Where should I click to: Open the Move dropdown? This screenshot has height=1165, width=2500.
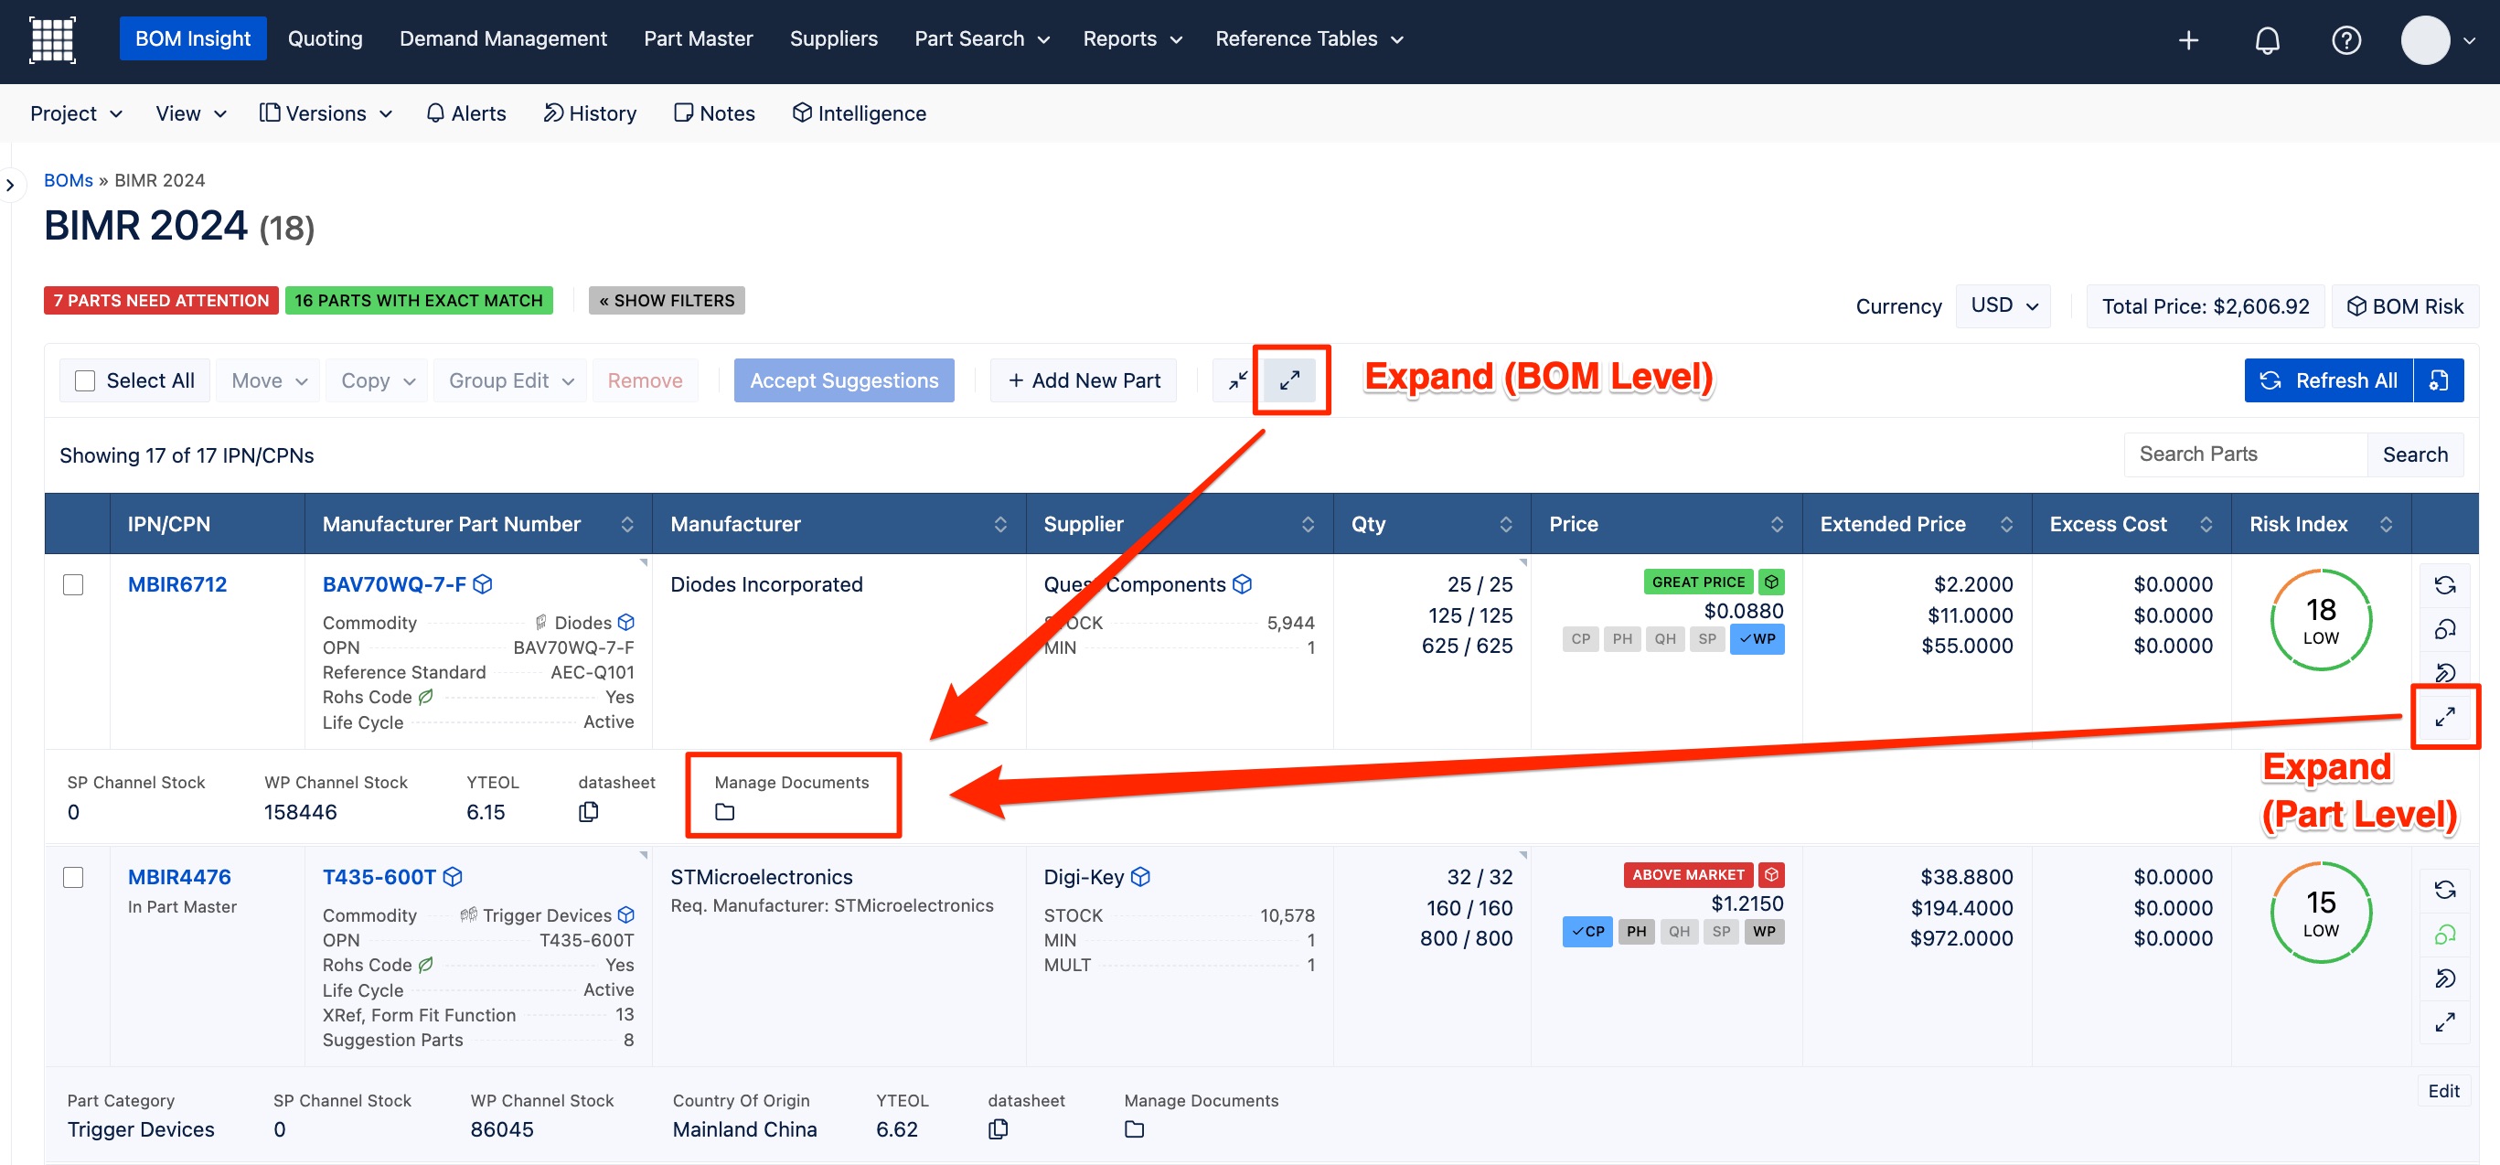[268, 380]
